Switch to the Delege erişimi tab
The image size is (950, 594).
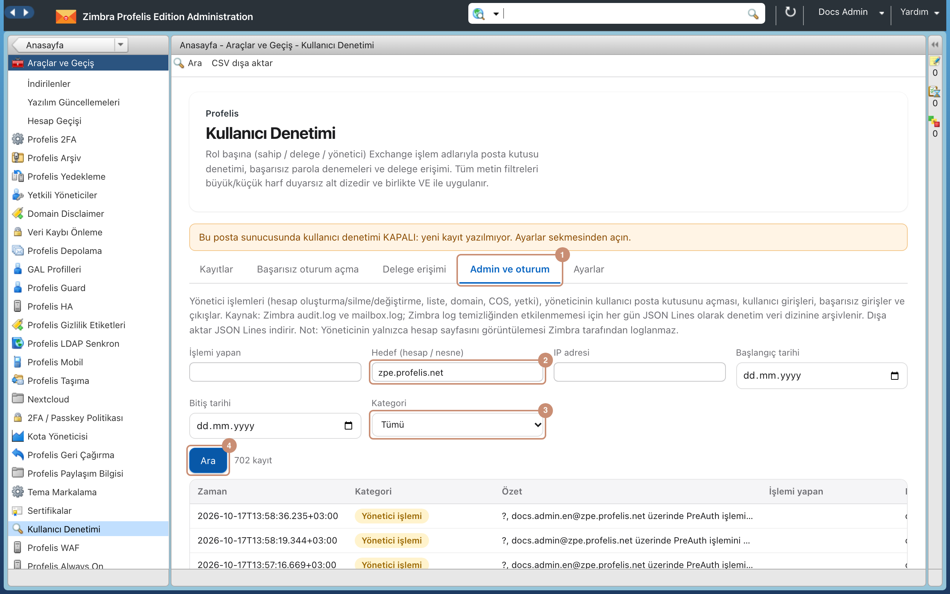point(414,269)
